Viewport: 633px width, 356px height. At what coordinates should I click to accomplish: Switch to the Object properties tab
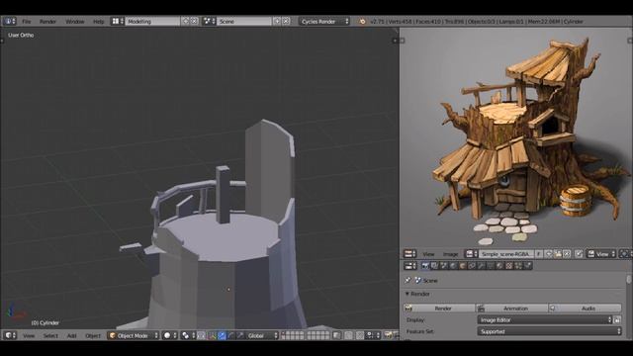click(462, 266)
